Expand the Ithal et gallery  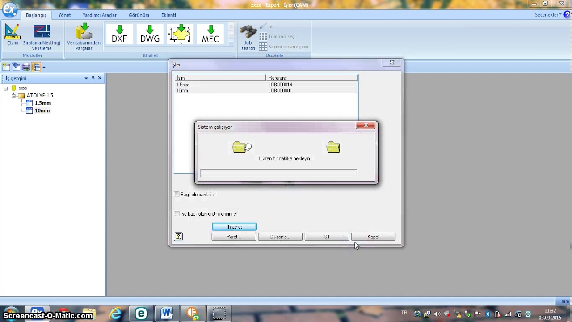coord(231,42)
